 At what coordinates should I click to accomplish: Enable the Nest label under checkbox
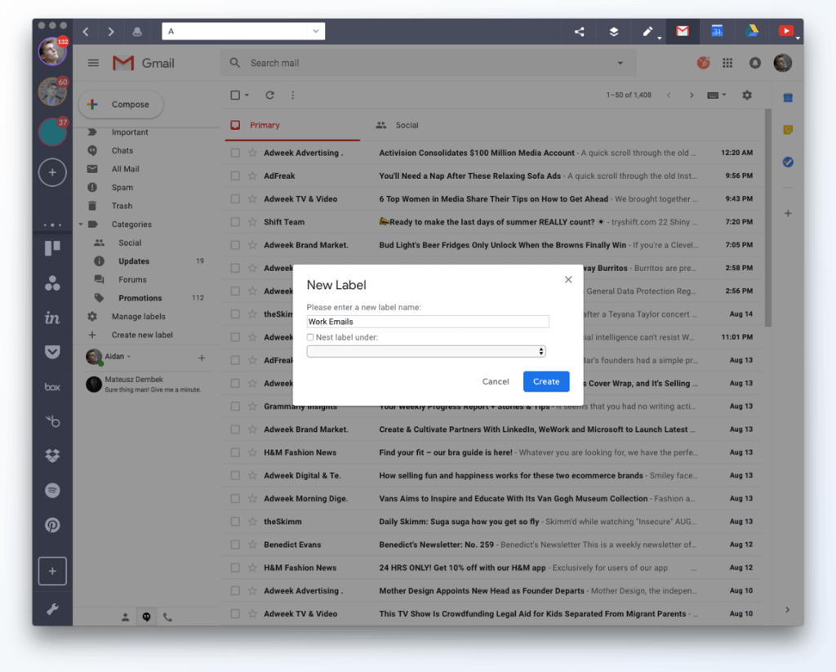coord(310,337)
